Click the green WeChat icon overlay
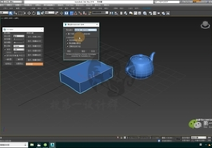Screen dimensions: 212x148 point(192,124)
